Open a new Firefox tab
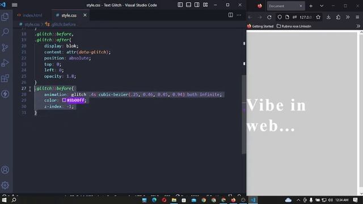This screenshot has width=363, height=204. click(311, 6)
